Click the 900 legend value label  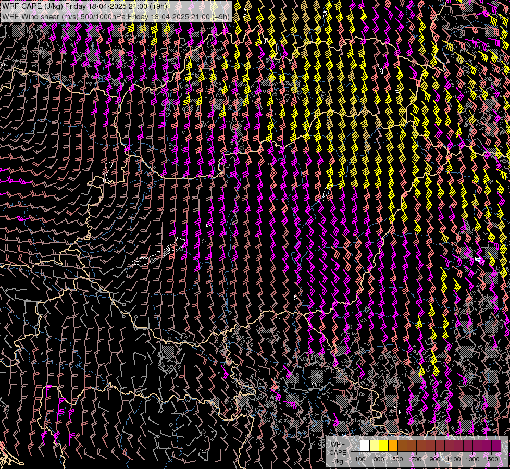coord(435,459)
